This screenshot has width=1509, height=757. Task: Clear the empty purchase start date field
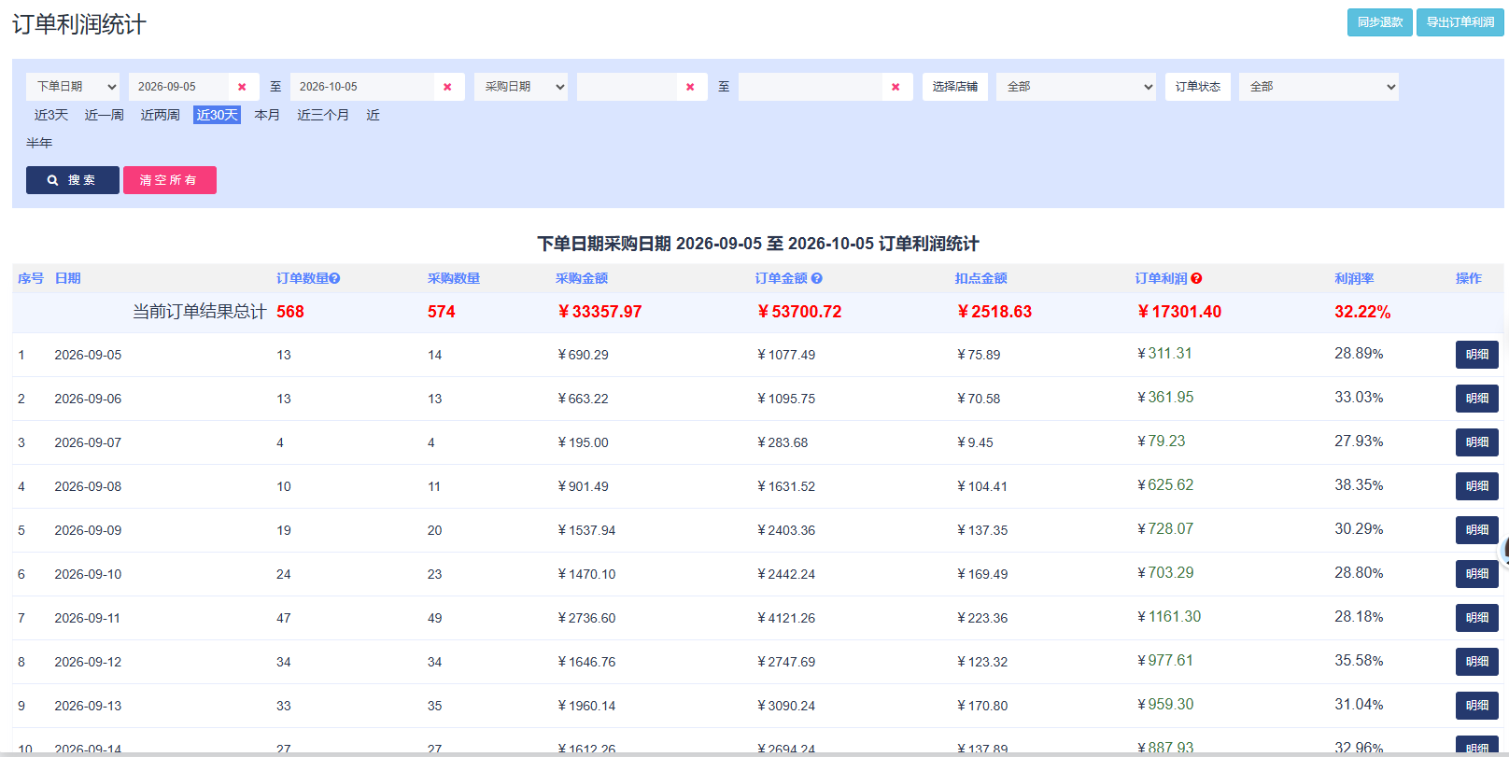coord(690,87)
